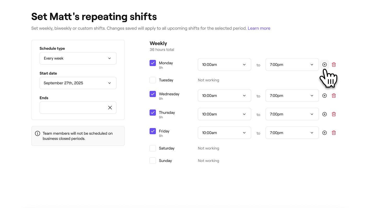Open the Schedule type dropdown
The image size is (376, 208).
[78, 58]
